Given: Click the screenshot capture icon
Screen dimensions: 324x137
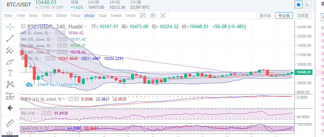Looking at the screenshot, I should pos(163,16).
